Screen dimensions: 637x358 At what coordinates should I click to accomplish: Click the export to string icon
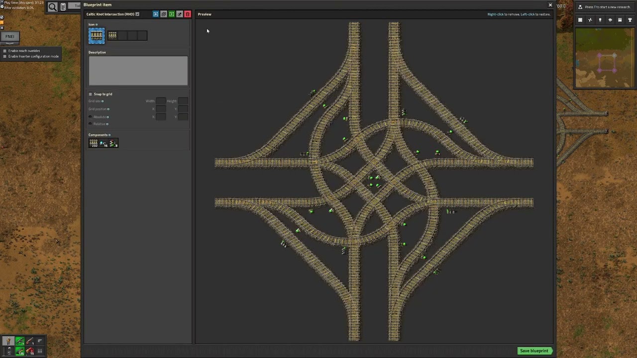tap(180, 14)
